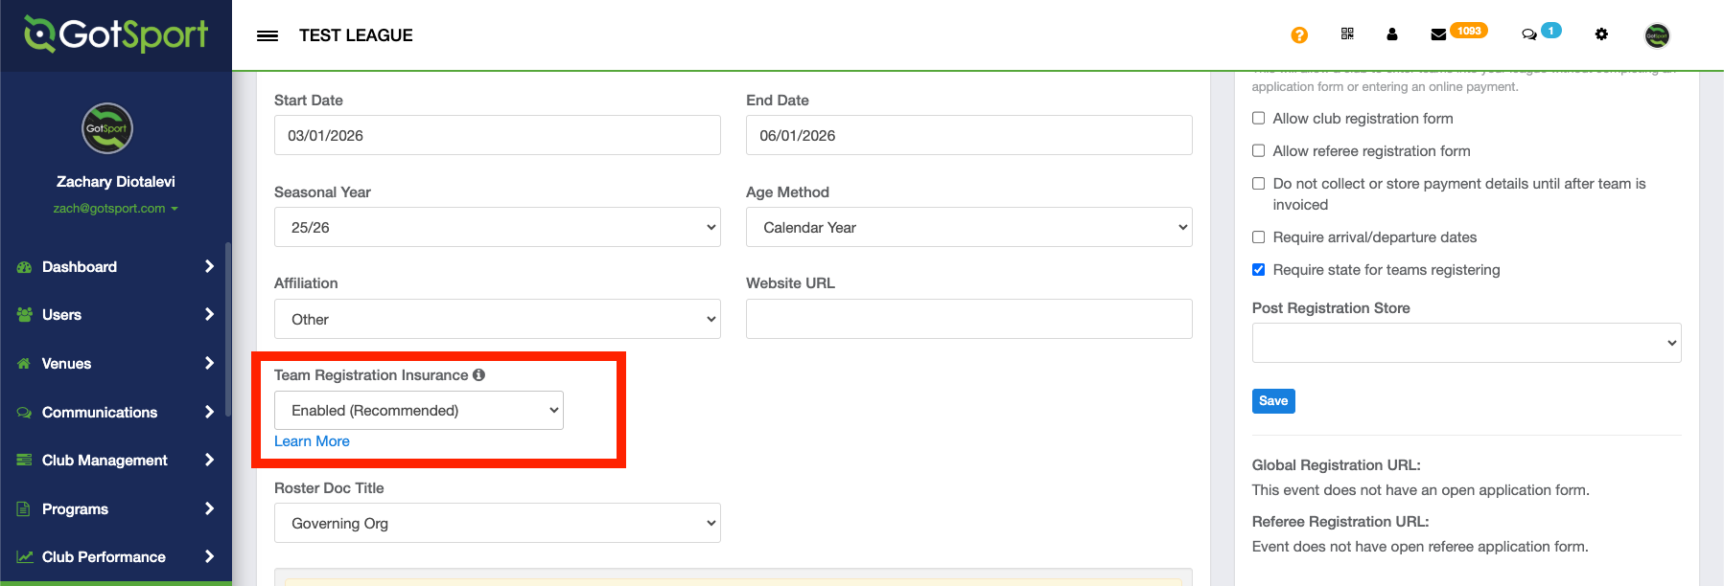The image size is (1724, 586).
Task: Click the Website URL input field
Action: pos(968,319)
